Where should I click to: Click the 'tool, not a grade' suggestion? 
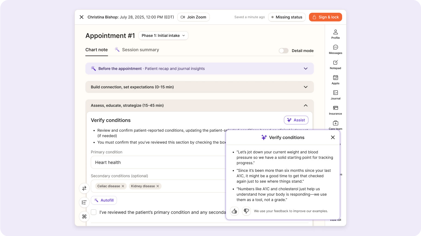point(281,194)
